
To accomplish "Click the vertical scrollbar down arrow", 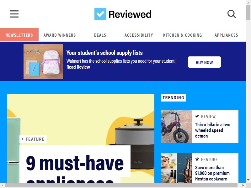I will point(248,180).
